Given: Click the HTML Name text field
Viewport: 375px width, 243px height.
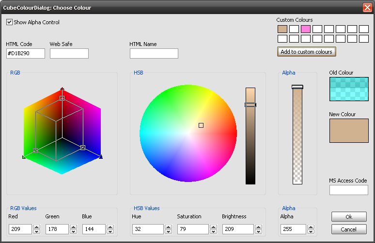Looking at the screenshot, I should click(x=154, y=53).
